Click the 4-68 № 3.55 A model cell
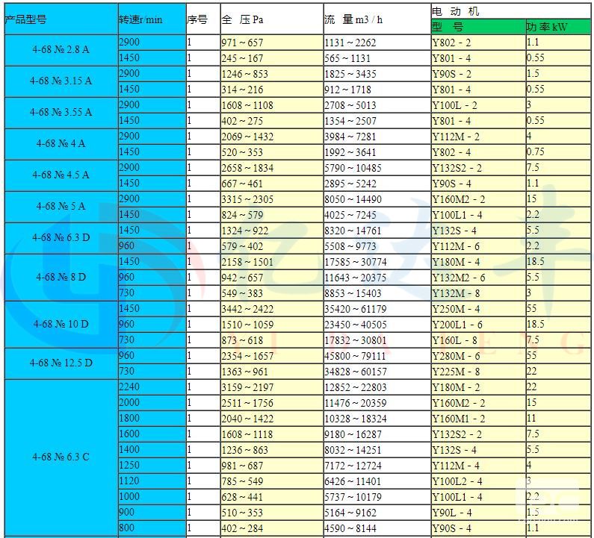 59,113
